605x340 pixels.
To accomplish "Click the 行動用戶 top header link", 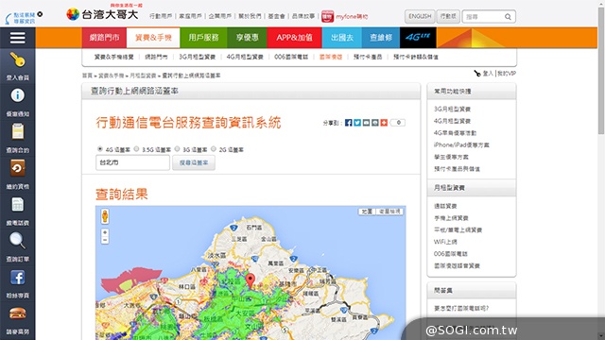I will 161,16.
